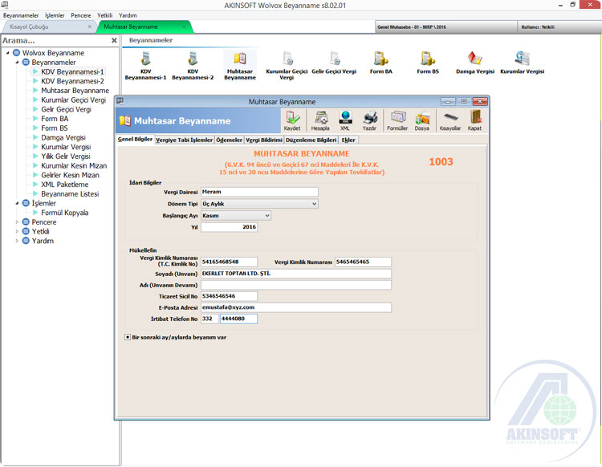Click the T.C. Kimlik No field
The image size is (602, 467).
point(230,262)
